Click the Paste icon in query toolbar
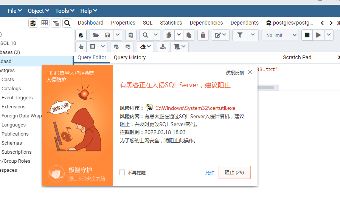This screenshot has width=340, height=205. click(x=189, y=35)
